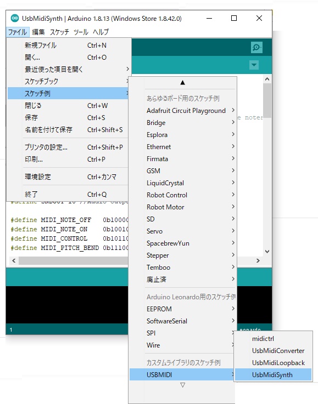Minimize the Arduino window

(x=209, y=18)
